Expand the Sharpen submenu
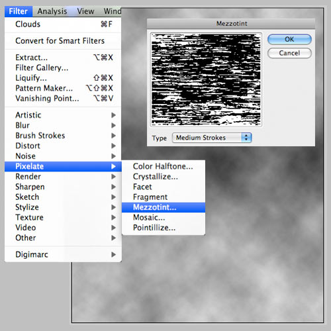The height and width of the screenshot is (331, 331). coord(63,187)
